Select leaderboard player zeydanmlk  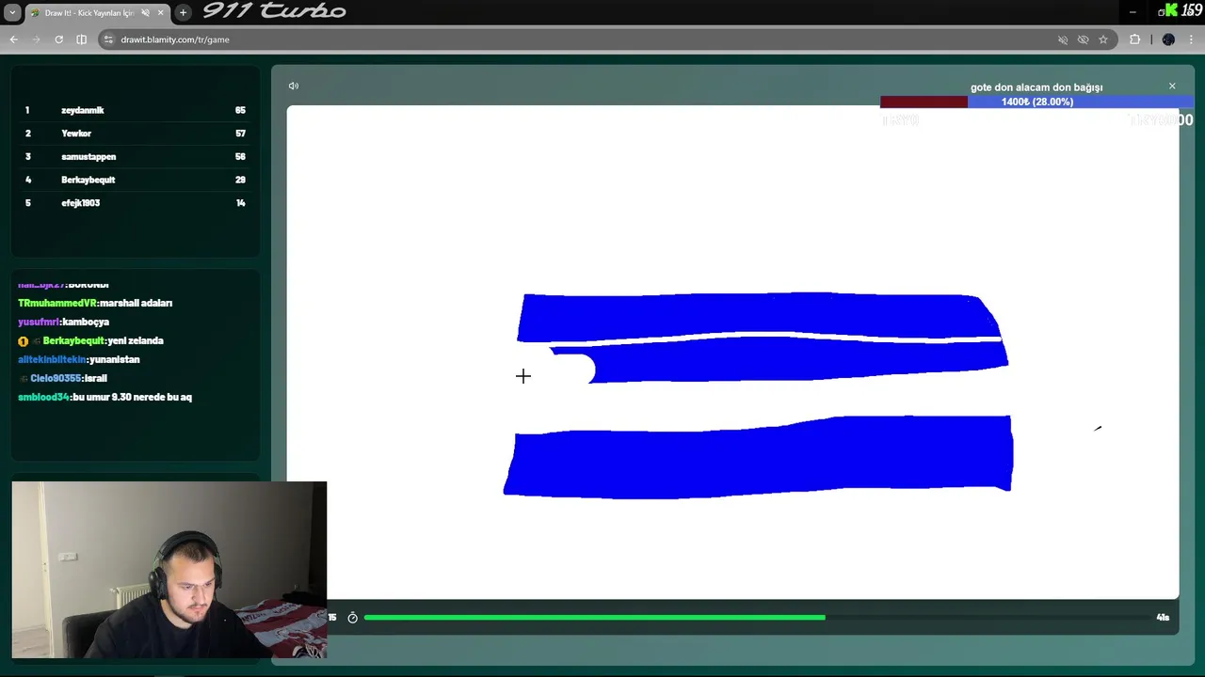coord(83,110)
